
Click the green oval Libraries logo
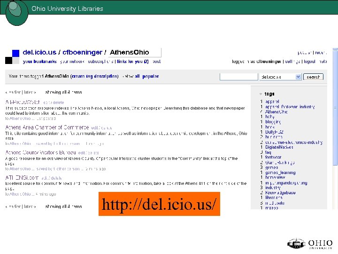[16, 13]
